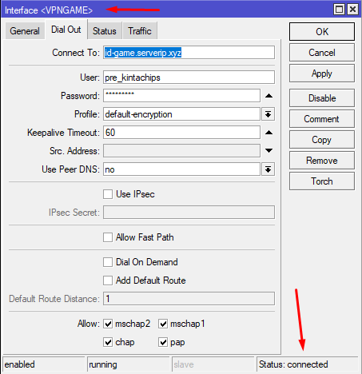Open the Traffic tab
The height and width of the screenshot is (374, 362).
140,31
